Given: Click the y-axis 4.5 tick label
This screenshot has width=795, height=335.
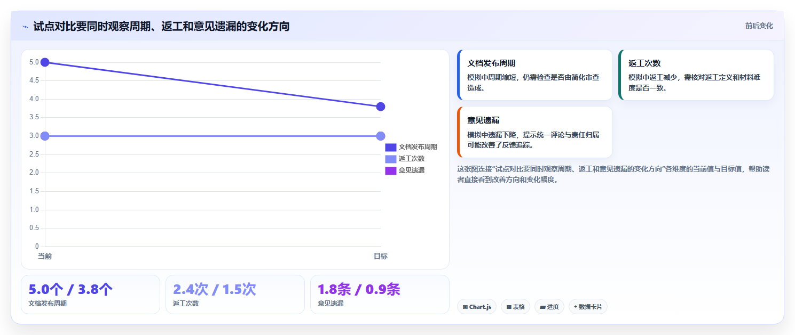Looking at the screenshot, I should click(34, 80).
